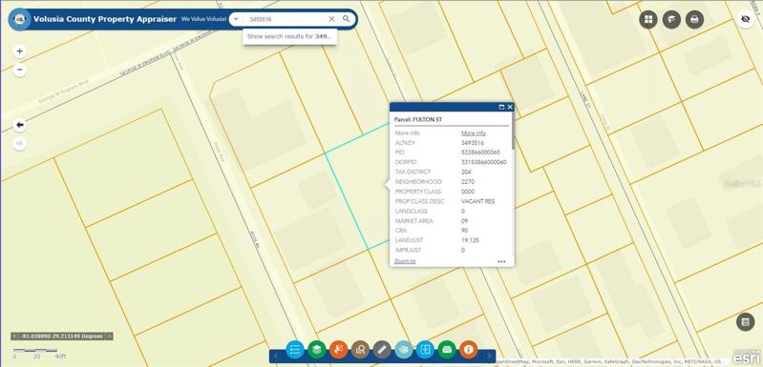Select the VACANT RES class description

coord(477,201)
